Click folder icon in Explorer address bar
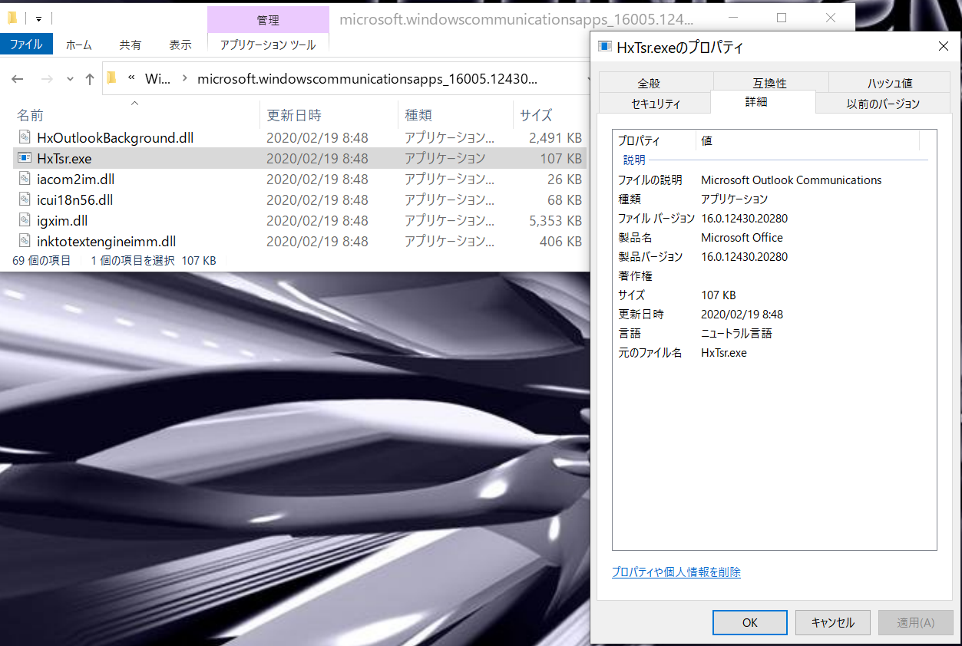This screenshot has width=962, height=646. 112,78
